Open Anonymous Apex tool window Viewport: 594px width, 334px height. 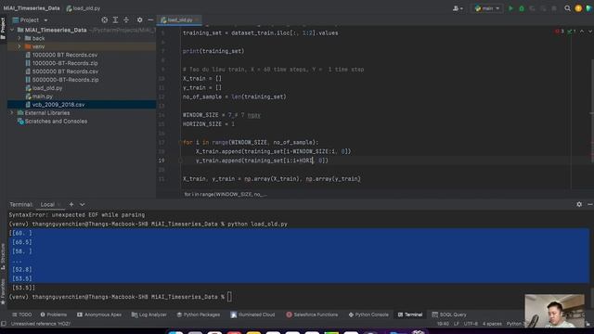(99, 315)
